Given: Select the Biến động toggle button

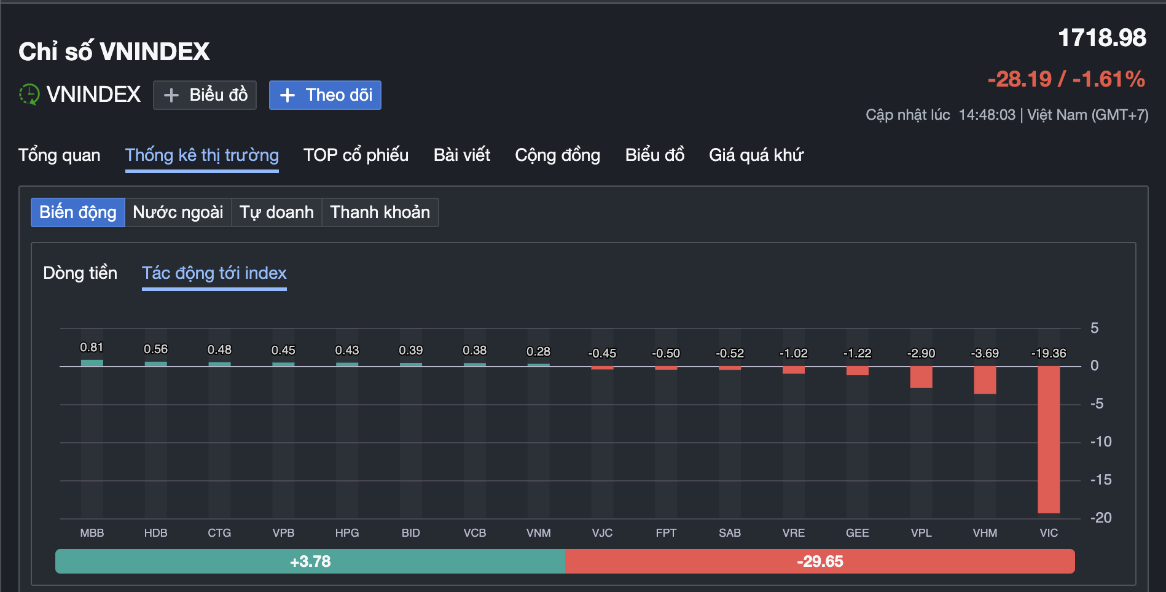Looking at the screenshot, I should click(78, 212).
